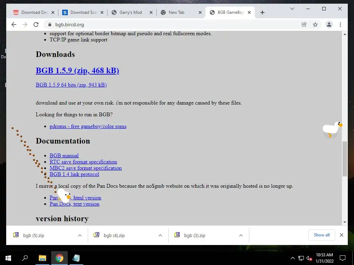Click the version history heading
This screenshot has width=354, height=265.
click(x=62, y=218)
